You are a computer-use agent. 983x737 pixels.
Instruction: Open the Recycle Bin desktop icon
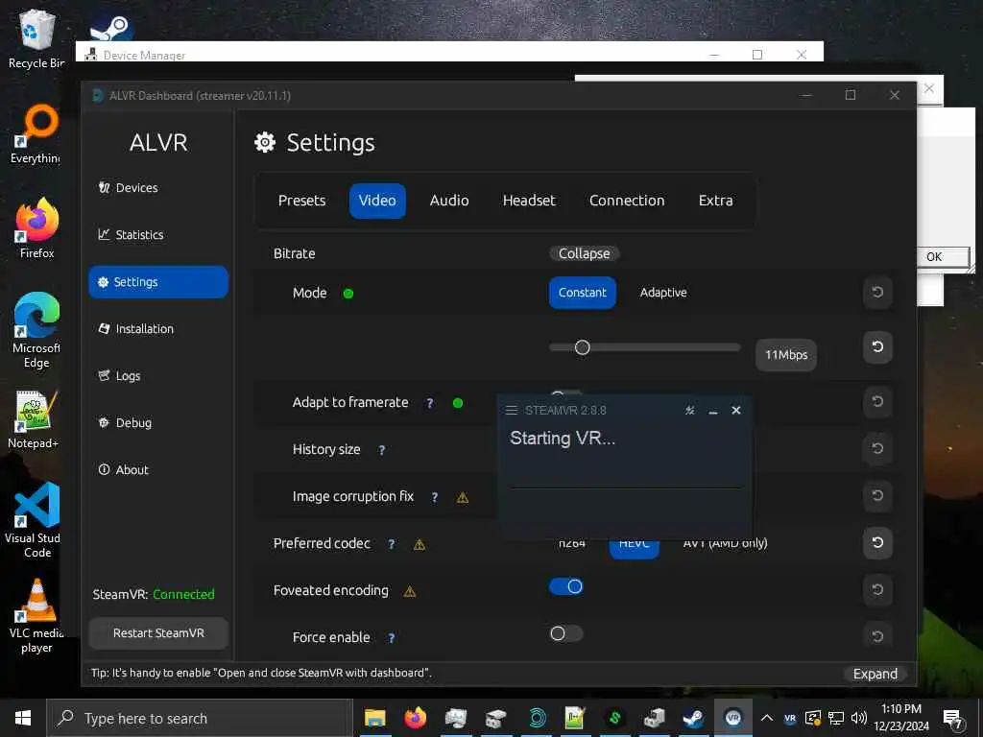pyautogui.click(x=36, y=37)
